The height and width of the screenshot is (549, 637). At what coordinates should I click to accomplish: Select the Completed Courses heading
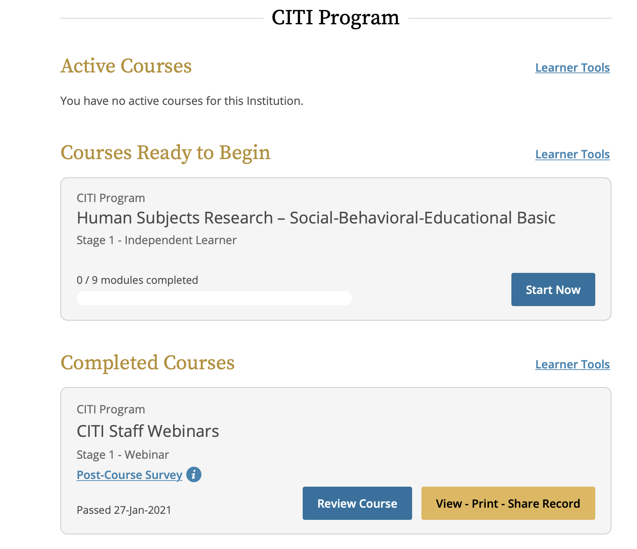pyautogui.click(x=147, y=363)
